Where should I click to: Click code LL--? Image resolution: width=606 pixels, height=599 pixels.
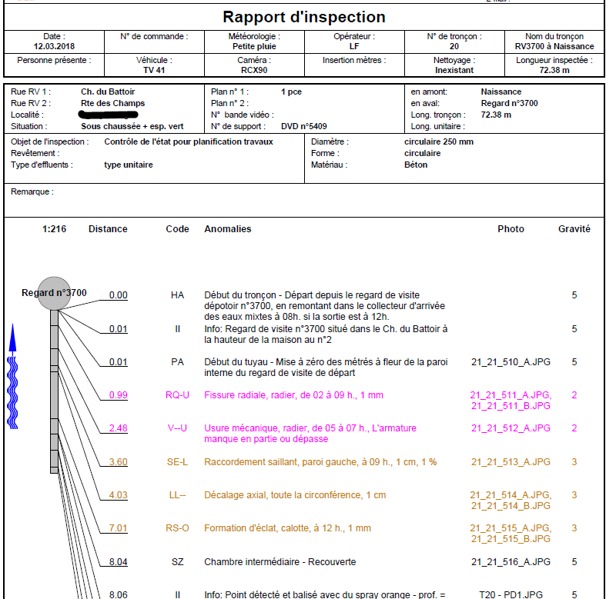pyautogui.click(x=177, y=495)
